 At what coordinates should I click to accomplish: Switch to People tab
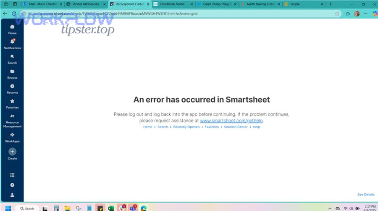click(x=304, y=4)
